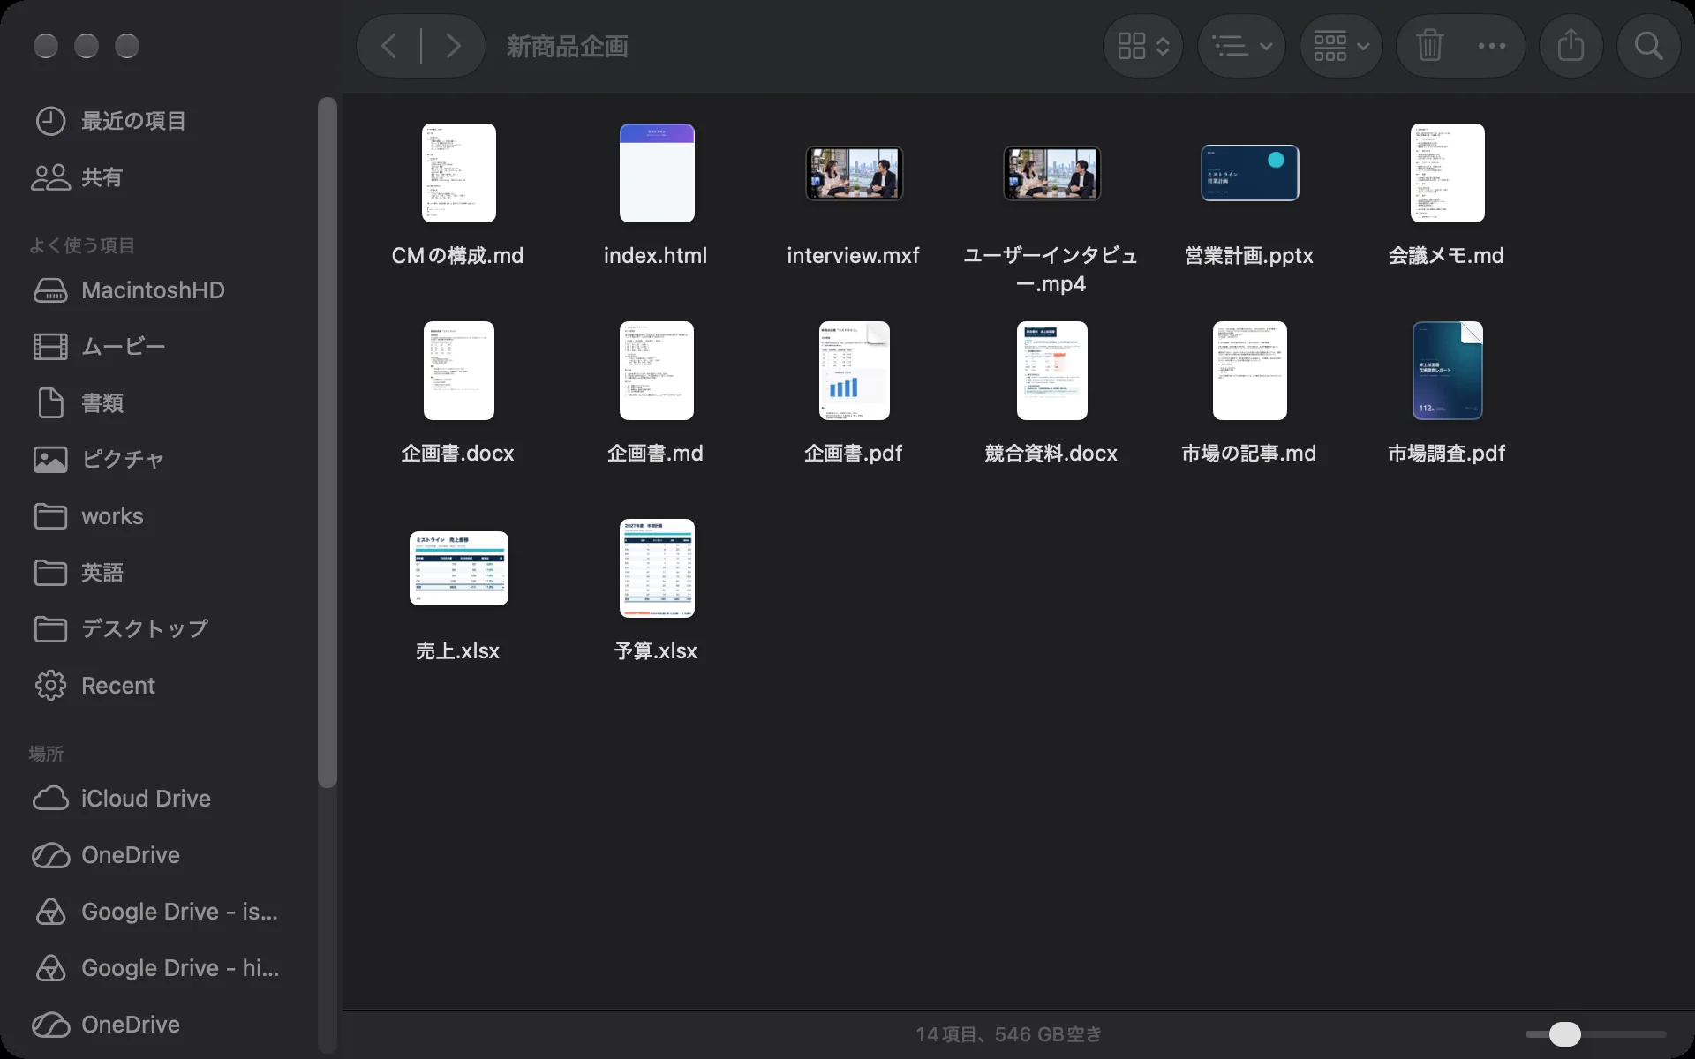
Task: Select the 市場の記事.md file icon
Action: pos(1249,371)
